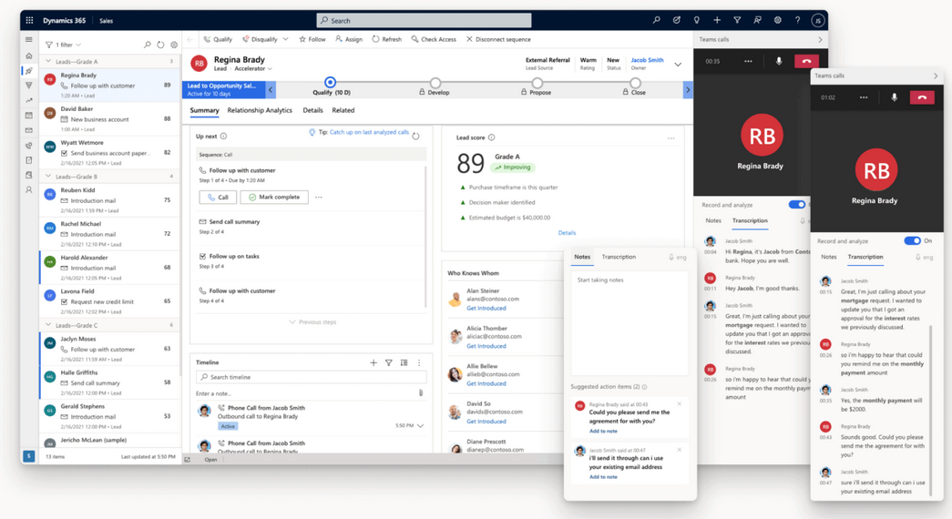Open the timeline filter icon
952x519 pixels.
pyautogui.click(x=389, y=362)
